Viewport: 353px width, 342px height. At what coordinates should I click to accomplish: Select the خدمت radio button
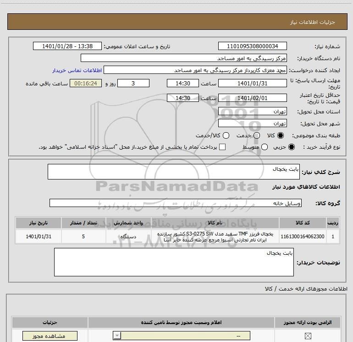257,135
